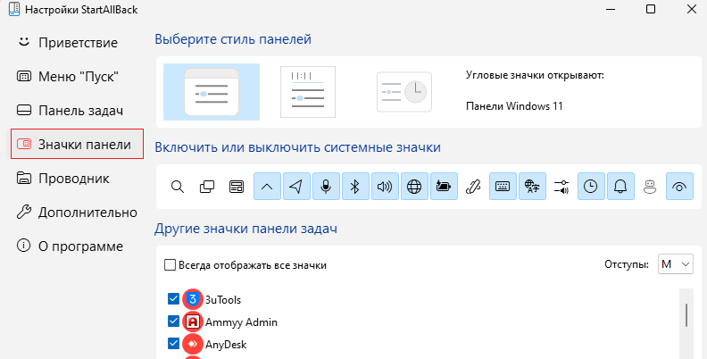Image resolution: width=707 pixels, height=359 pixels.
Task: Toggle the Task View system icon
Action: pyautogui.click(x=207, y=187)
